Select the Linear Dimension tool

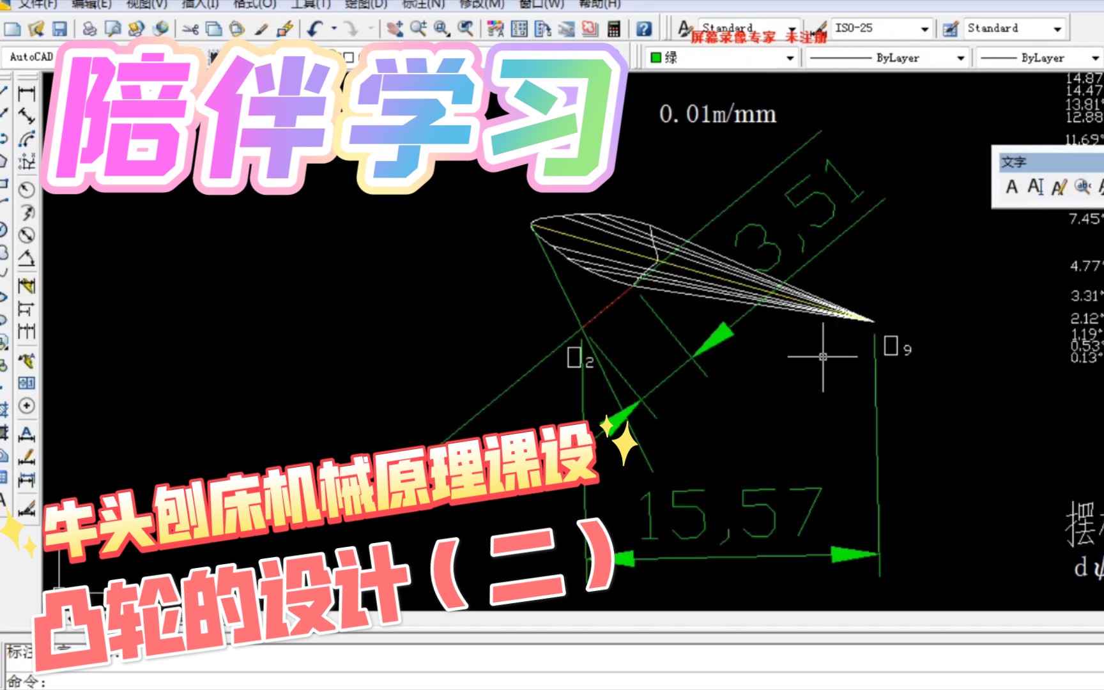(x=26, y=95)
